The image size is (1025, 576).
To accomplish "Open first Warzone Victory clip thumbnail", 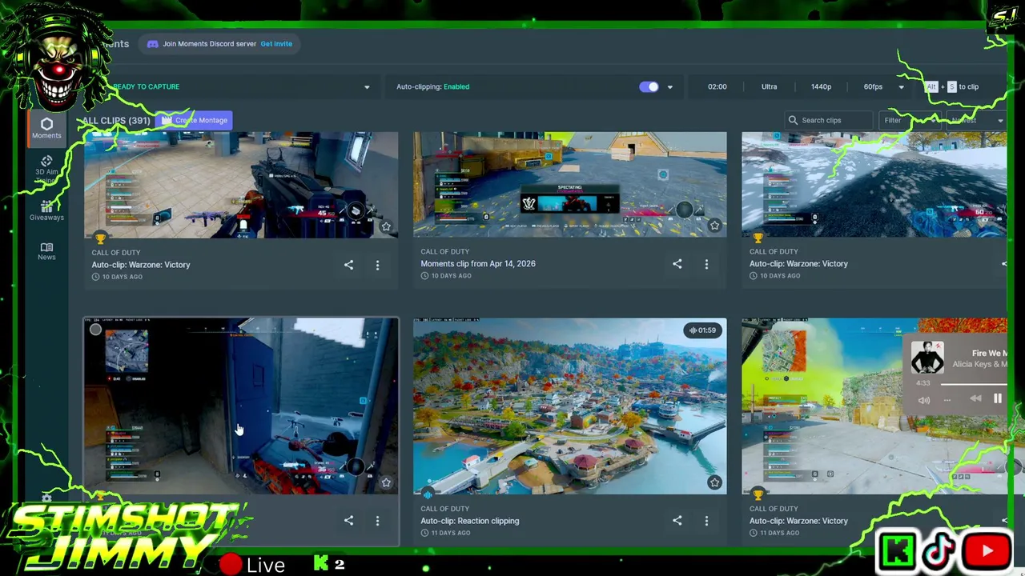I will tap(241, 185).
